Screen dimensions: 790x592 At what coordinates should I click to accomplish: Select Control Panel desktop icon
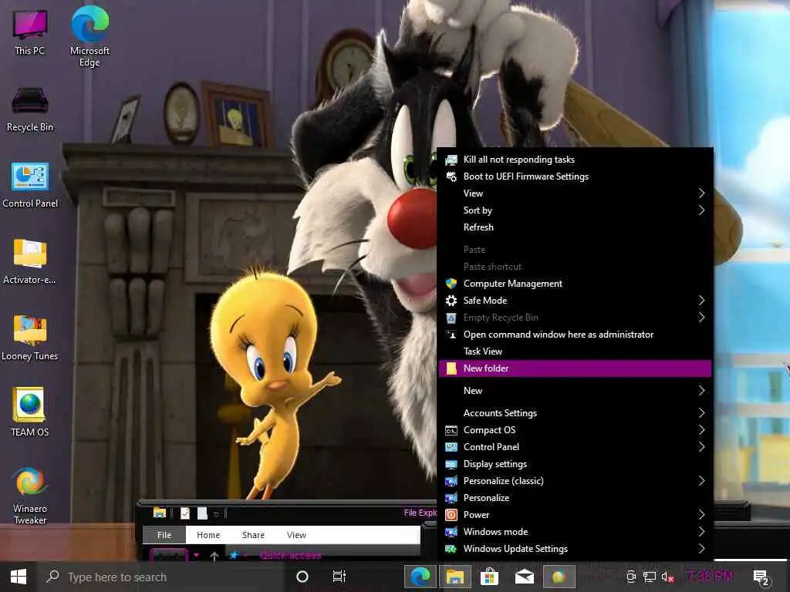tap(30, 185)
